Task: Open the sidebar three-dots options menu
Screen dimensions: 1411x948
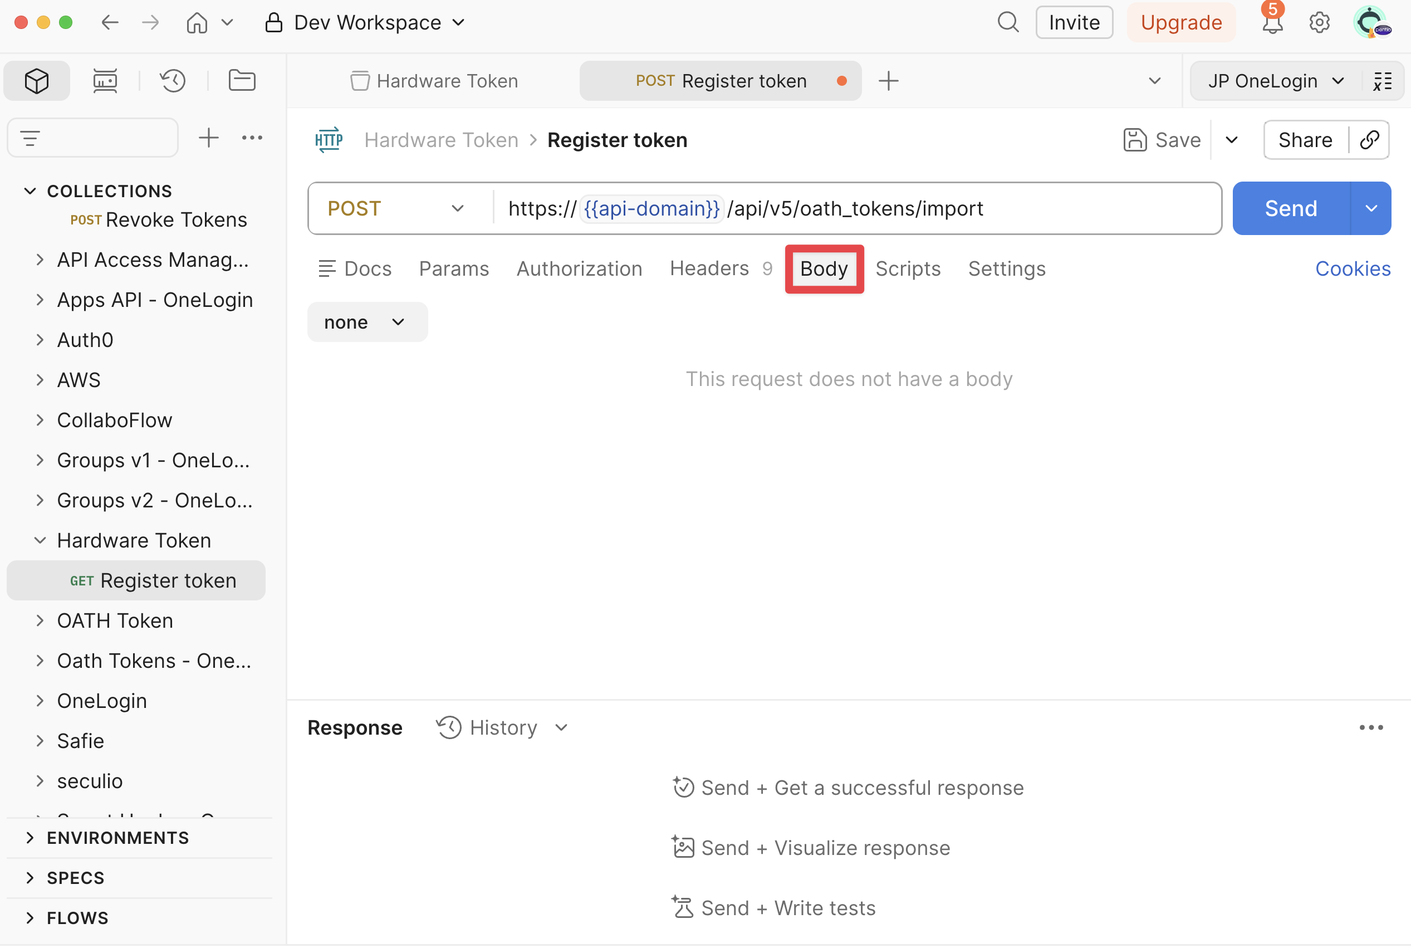Action: pos(252,138)
